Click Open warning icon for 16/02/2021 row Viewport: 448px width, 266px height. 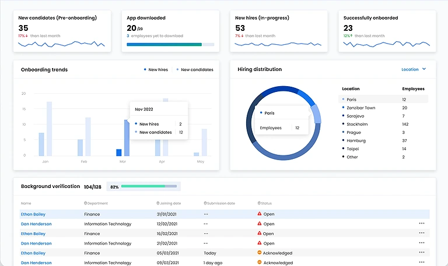pos(260,233)
